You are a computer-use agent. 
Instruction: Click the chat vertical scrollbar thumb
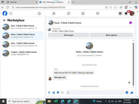point(133,64)
